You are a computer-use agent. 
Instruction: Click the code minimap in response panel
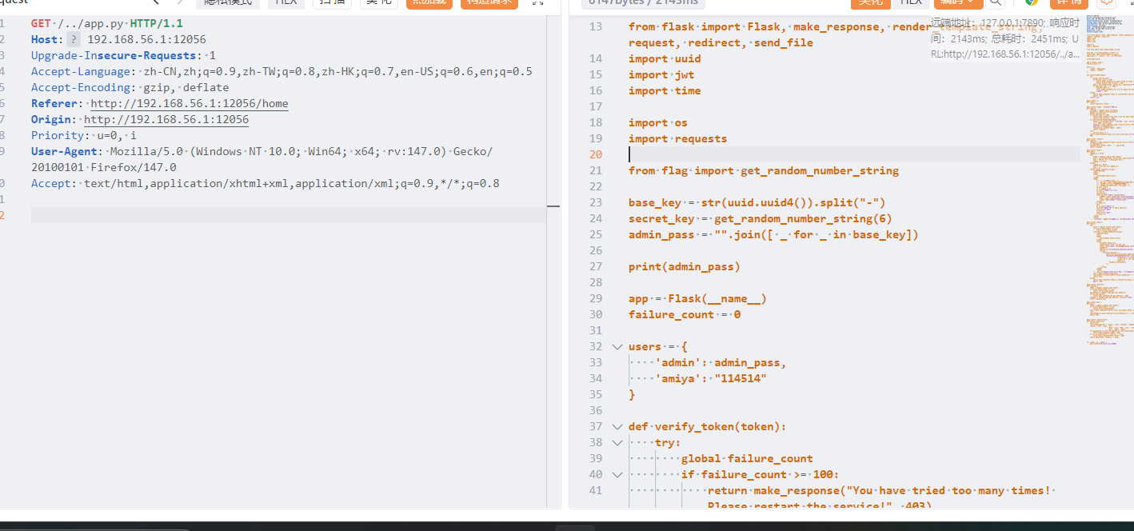coord(1109,160)
